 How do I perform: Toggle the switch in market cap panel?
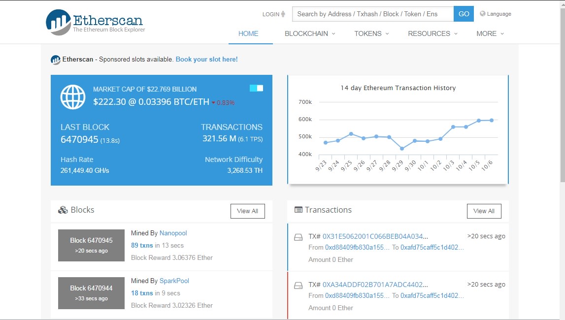[x=256, y=88]
